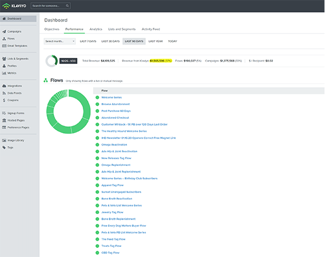Viewport: 325px width, 257px height.
Task: Select the Last 30 Days range
Action: click(x=111, y=41)
